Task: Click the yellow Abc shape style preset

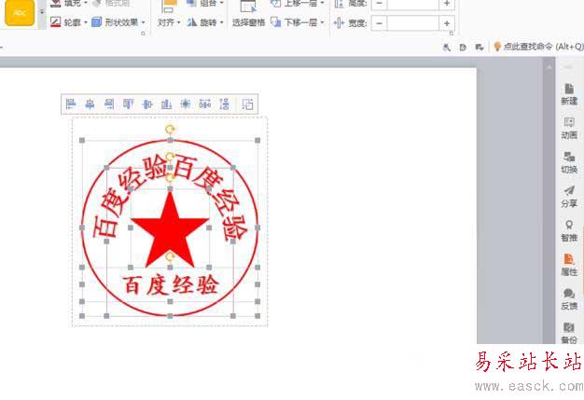Action: [20, 12]
